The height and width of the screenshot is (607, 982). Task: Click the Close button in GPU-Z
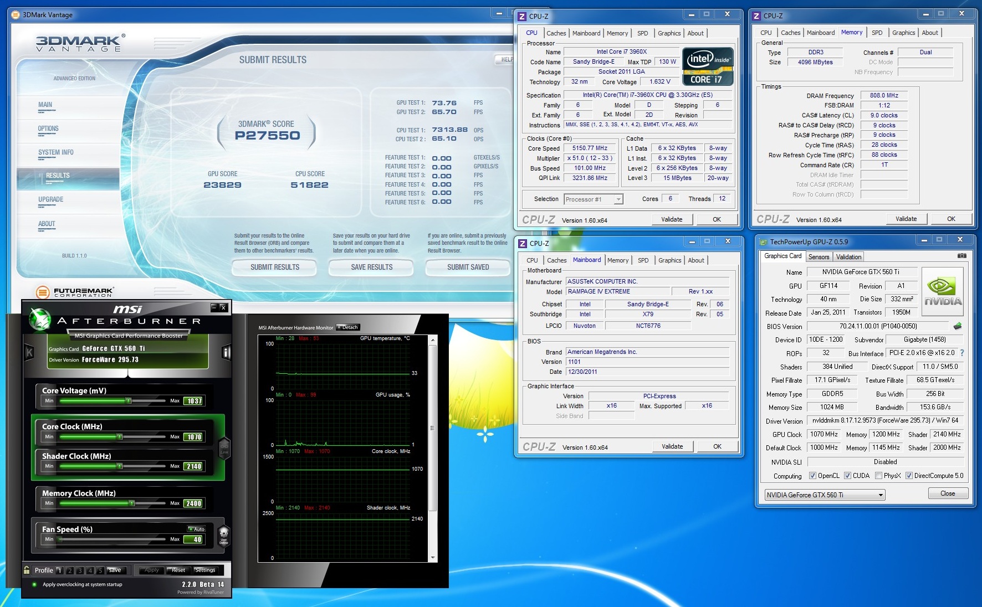[948, 493]
